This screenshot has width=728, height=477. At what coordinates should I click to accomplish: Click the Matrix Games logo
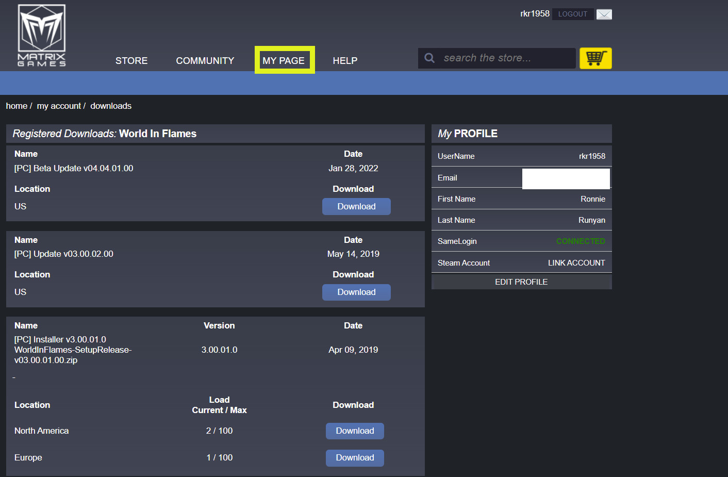point(42,35)
